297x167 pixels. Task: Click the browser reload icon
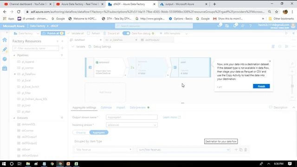[x=19, y=12]
